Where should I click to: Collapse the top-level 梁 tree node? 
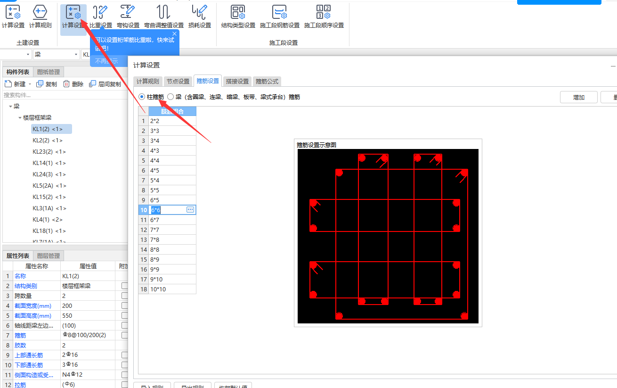(x=10, y=107)
